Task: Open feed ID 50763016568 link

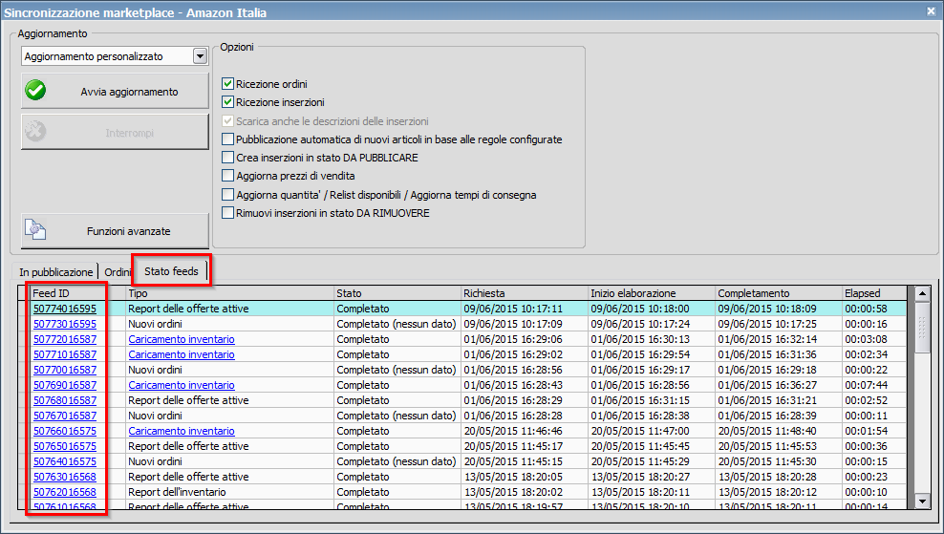Action: [64, 477]
